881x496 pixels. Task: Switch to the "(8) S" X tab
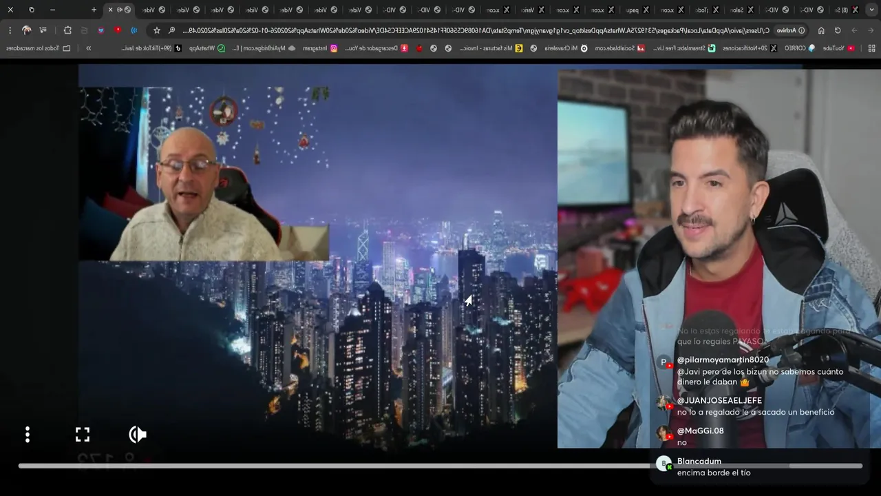point(845,10)
